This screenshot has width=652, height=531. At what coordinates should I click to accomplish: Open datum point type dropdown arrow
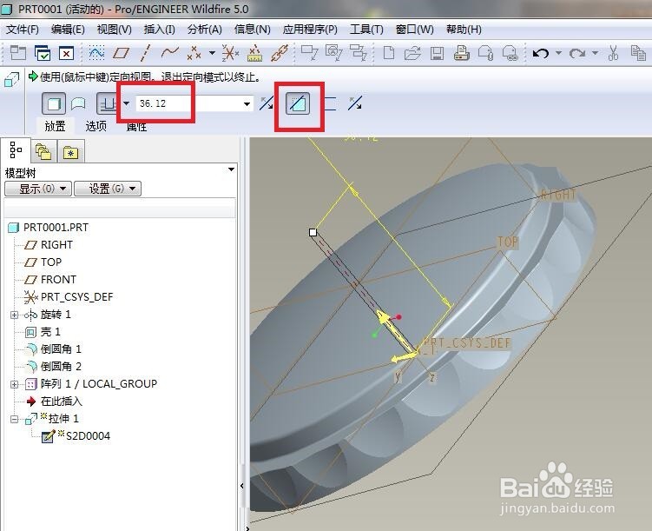pos(212,53)
